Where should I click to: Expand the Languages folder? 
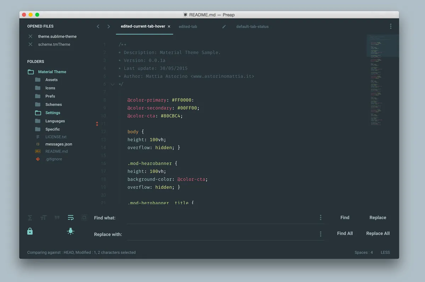pyautogui.click(x=38, y=121)
